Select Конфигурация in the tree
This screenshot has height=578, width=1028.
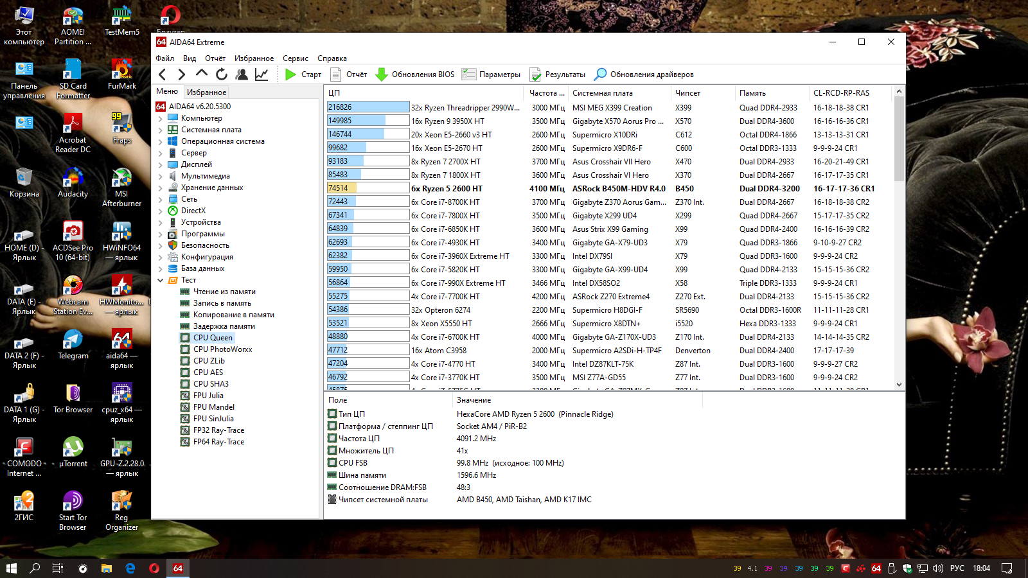click(207, 257)
